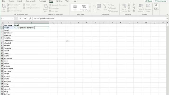Select the 'Email' header cell
169x95 pixels.
(31, 25)
